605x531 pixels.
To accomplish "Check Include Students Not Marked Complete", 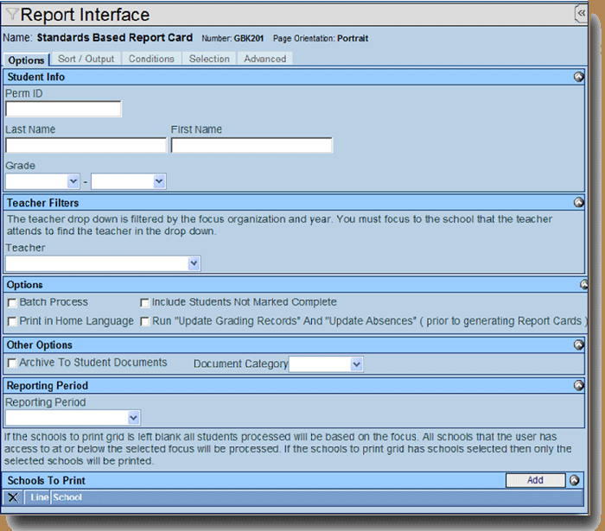I will coord(145,303).
